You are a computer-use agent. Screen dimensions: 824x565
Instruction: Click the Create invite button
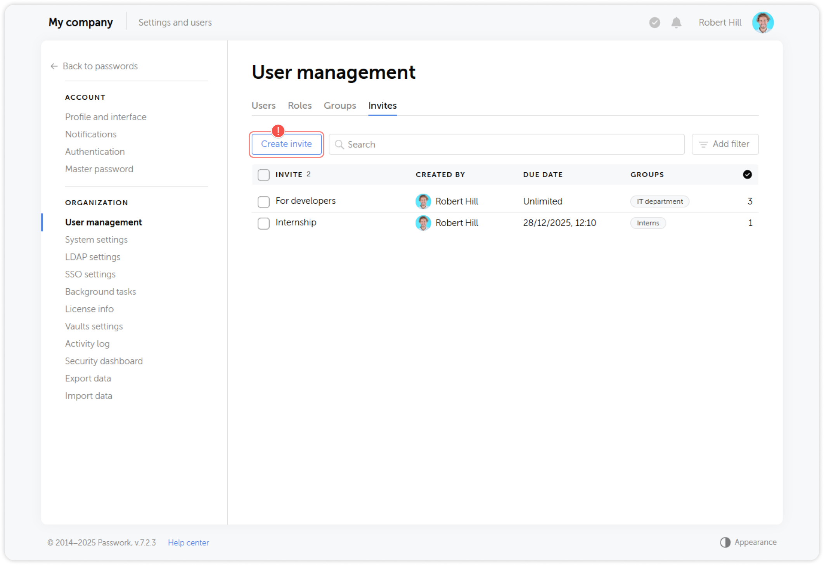pyautogui.click(x=286, y=144)
